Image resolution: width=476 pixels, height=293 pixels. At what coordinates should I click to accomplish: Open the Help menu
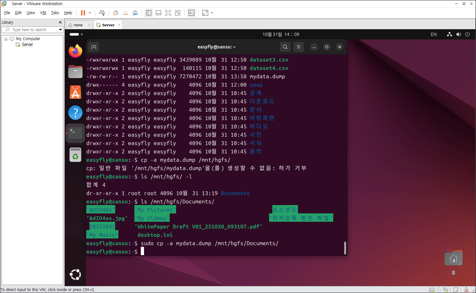tap(68, 13)
